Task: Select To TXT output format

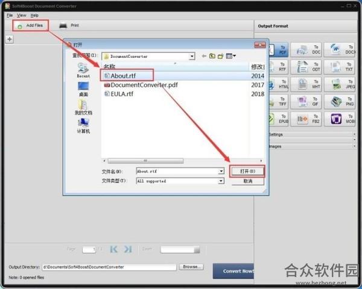Action: click(x=339, y=67)
